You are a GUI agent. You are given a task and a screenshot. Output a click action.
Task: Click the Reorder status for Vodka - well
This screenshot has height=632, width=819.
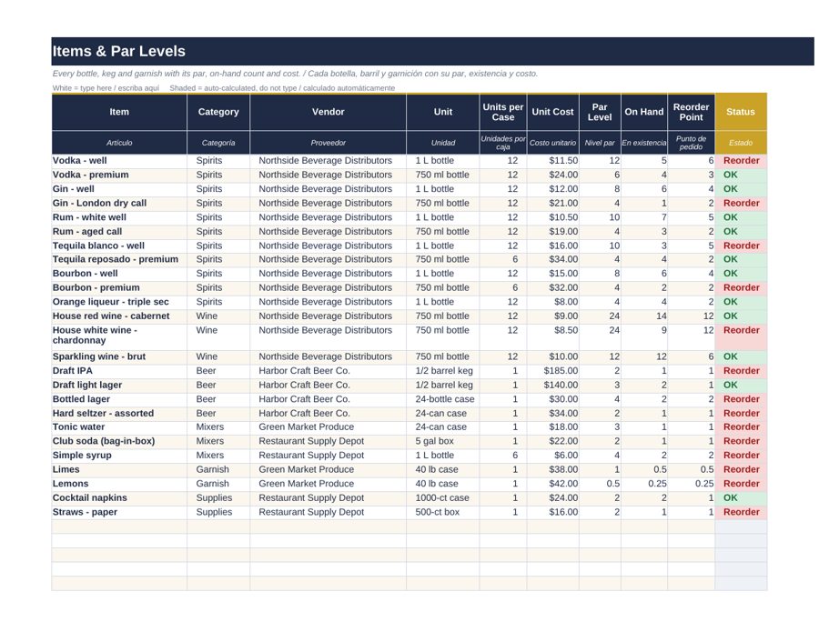click(741, 161)
